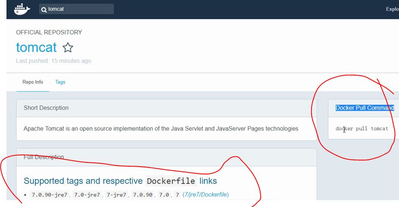Switch to the Tags tab
The width and height of the screenshot is (399, 207).
click(60, 82)
